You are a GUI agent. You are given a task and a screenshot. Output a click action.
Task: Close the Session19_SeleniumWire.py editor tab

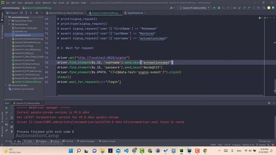click(120, 13)
